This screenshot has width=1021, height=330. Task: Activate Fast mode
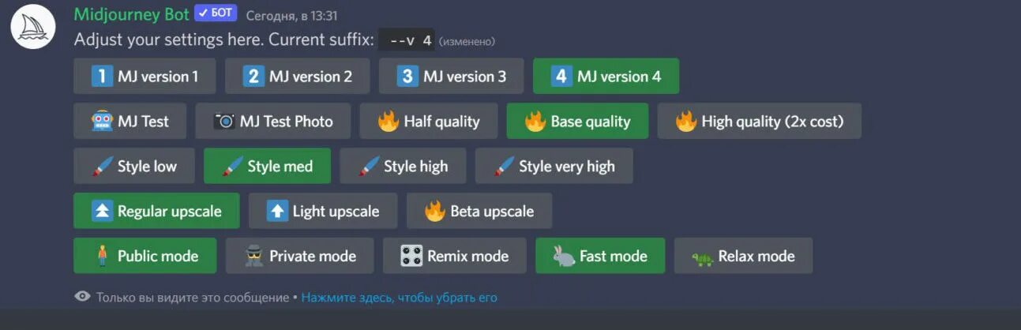[x=600, y=256]
